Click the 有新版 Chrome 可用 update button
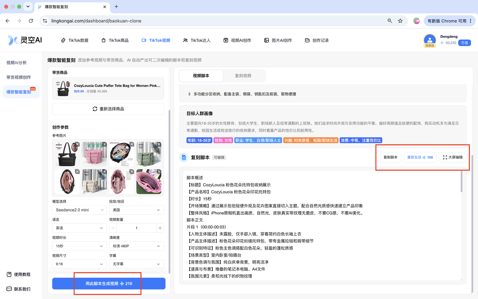This screenshot has height=299, width=478. 447,21
